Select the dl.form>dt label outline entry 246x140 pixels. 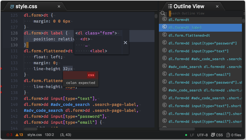(200, 28)
